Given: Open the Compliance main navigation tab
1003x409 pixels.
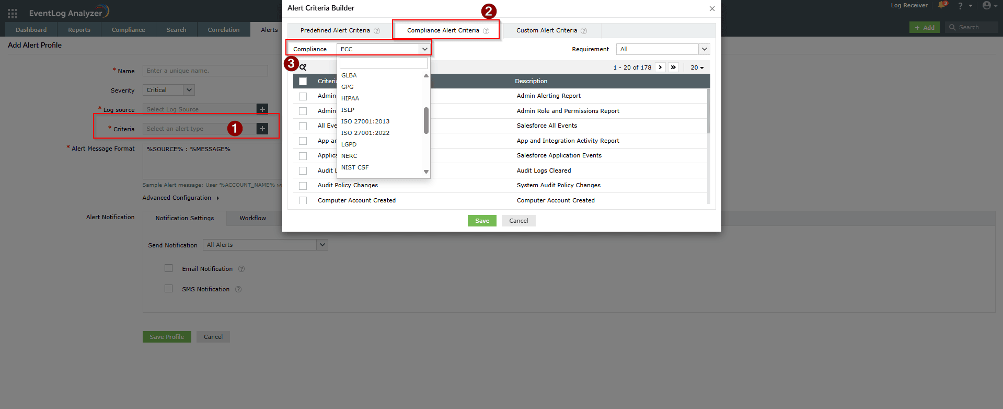Looking at the screenshot, I should tap(129, 30).
